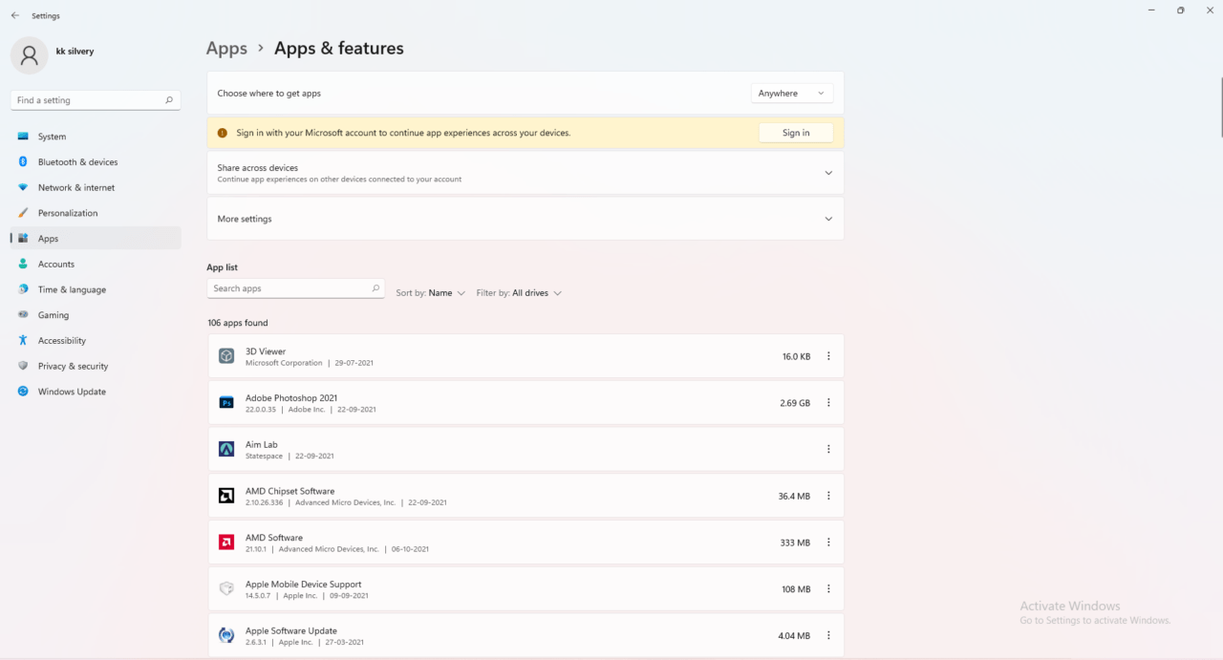Click the Privacy & security shield icon
Screen dimensions: 1223x660
coord(23,366)
